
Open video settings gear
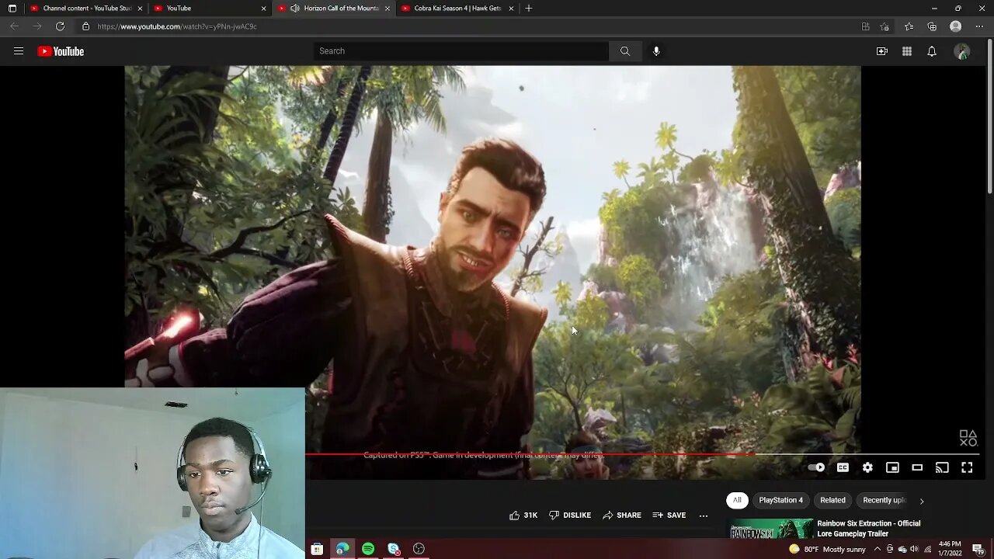(x=867, y=467)
